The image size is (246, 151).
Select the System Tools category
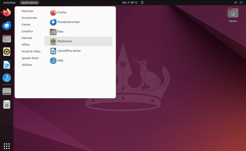pos(30,58)
